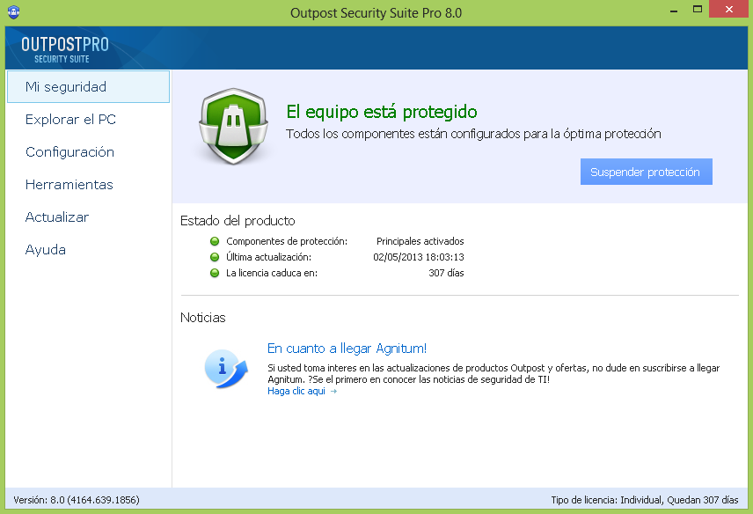Follow the Haga clic aqui link

[296, 391]
